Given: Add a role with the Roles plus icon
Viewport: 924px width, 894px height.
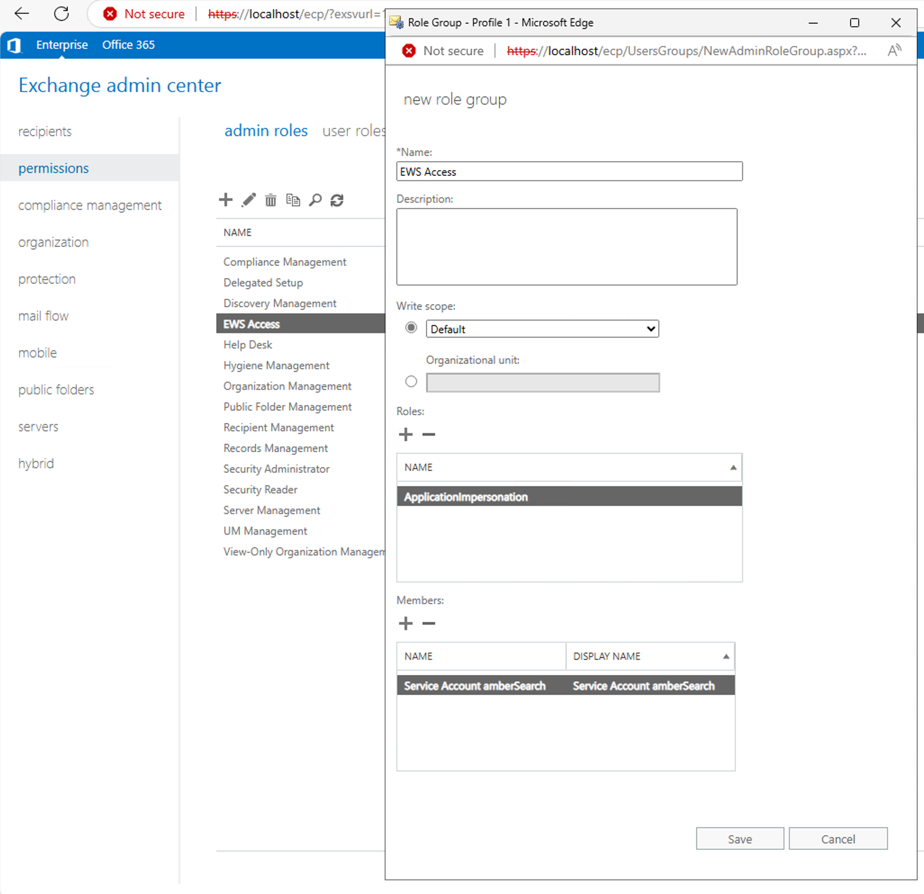Looking at the screenshot, I should pos(406,434).
